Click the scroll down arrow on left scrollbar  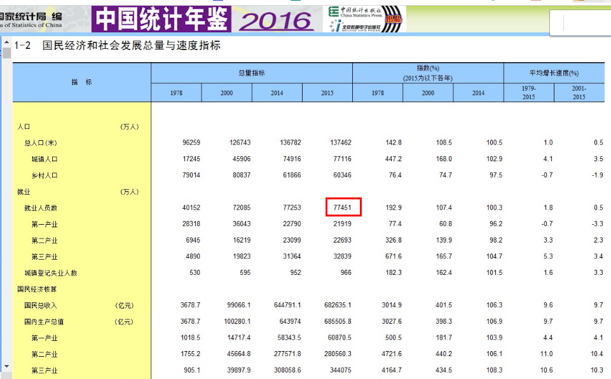(6, 366)
